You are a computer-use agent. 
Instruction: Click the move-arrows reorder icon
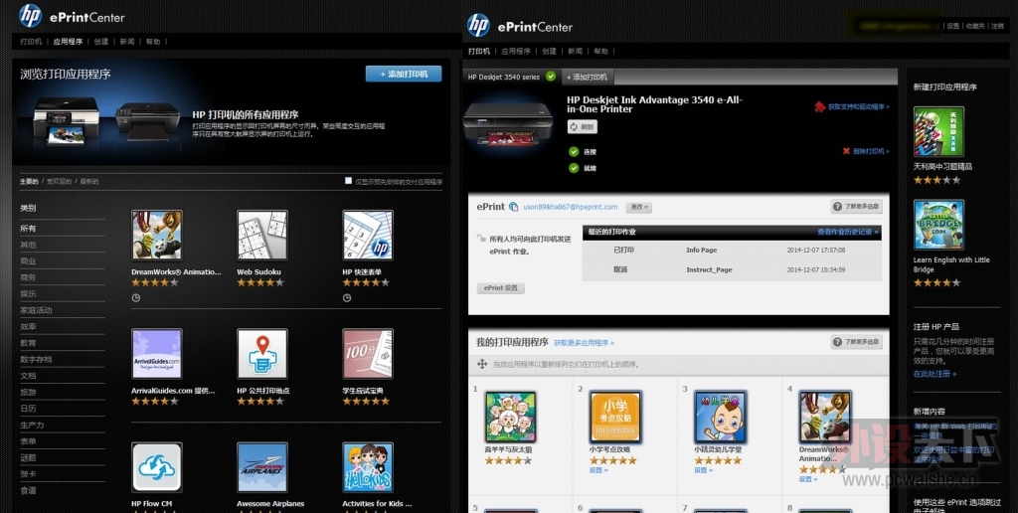(x=482, y=364)
